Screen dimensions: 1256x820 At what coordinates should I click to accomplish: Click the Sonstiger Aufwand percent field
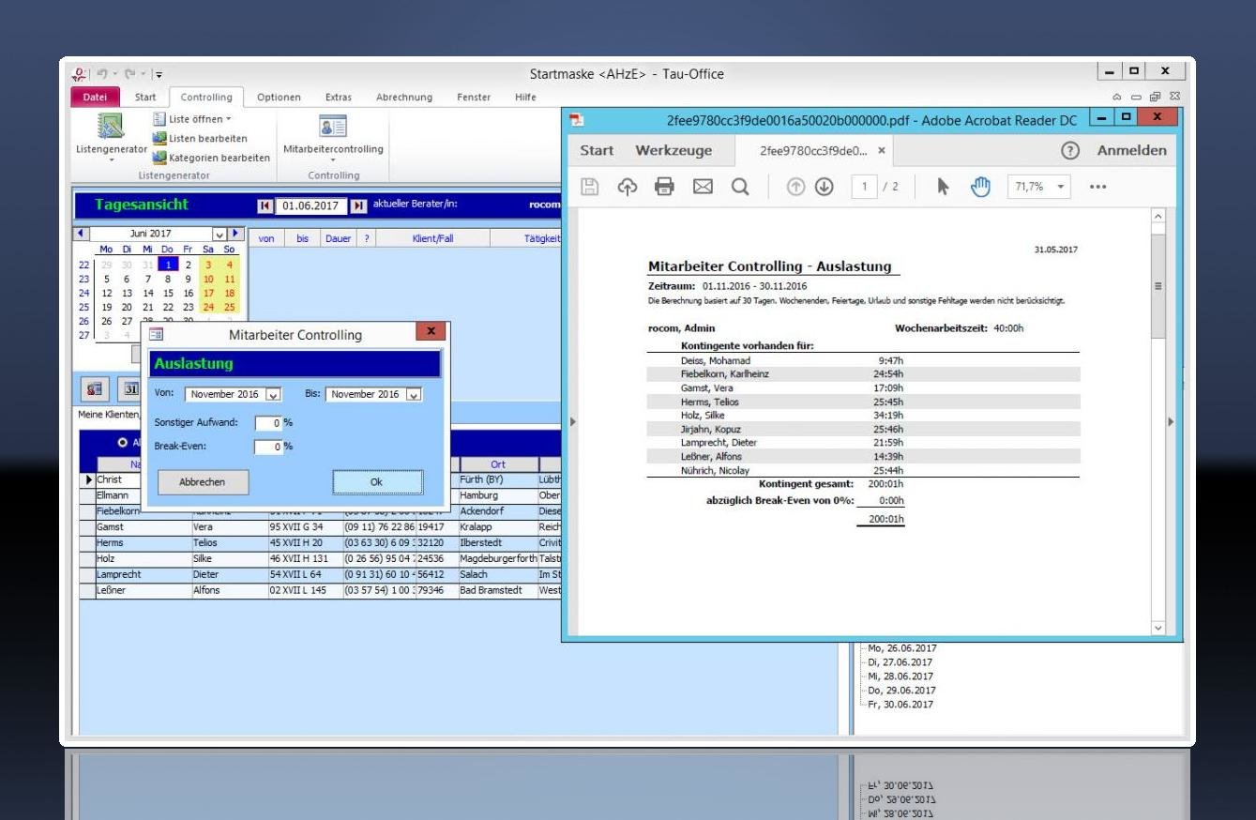[268, 422]
